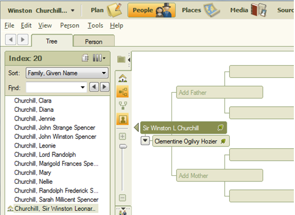Switch to family view icon
Image resolution: width=295 pixels, height=215 pixels.
click(123, 105)
